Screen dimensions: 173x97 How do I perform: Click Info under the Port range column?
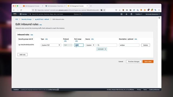tap(76, 41)
